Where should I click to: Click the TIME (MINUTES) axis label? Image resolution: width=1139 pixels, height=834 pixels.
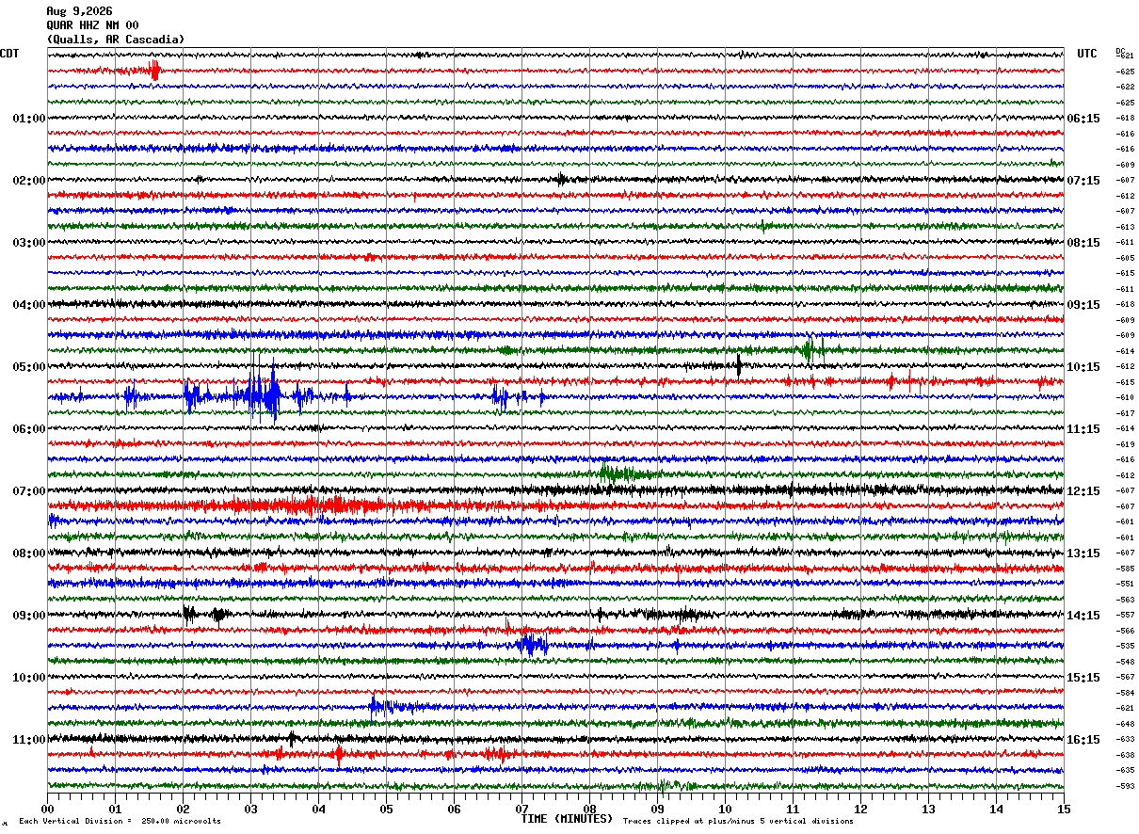567,819
